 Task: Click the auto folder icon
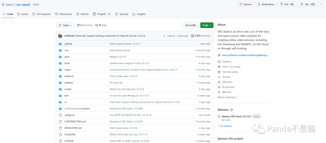point(60,57)
